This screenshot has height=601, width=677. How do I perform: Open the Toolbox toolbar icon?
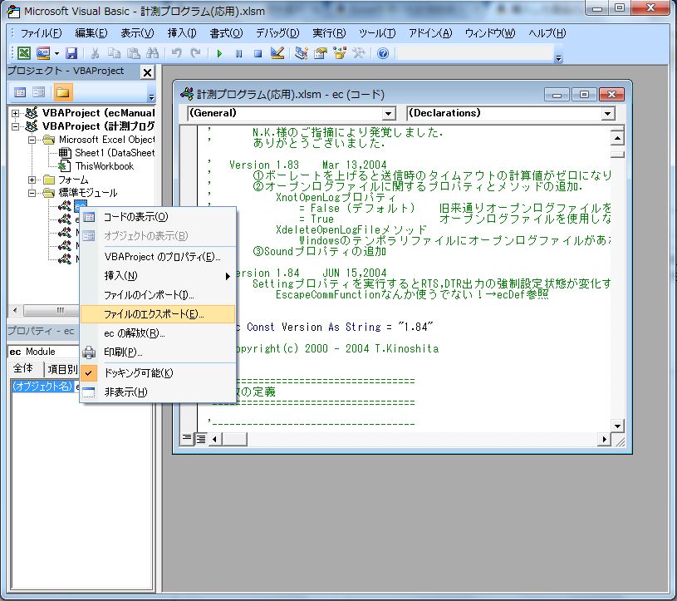pos(359,53)
